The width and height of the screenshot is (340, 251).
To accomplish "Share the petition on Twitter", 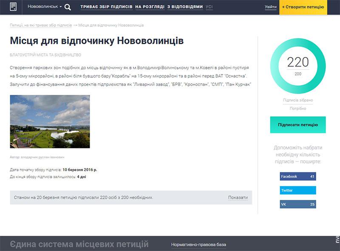I will click(x=297, y=190).
